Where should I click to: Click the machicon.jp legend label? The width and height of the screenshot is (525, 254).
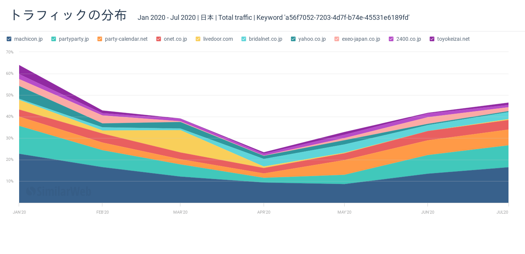point(28,39)
